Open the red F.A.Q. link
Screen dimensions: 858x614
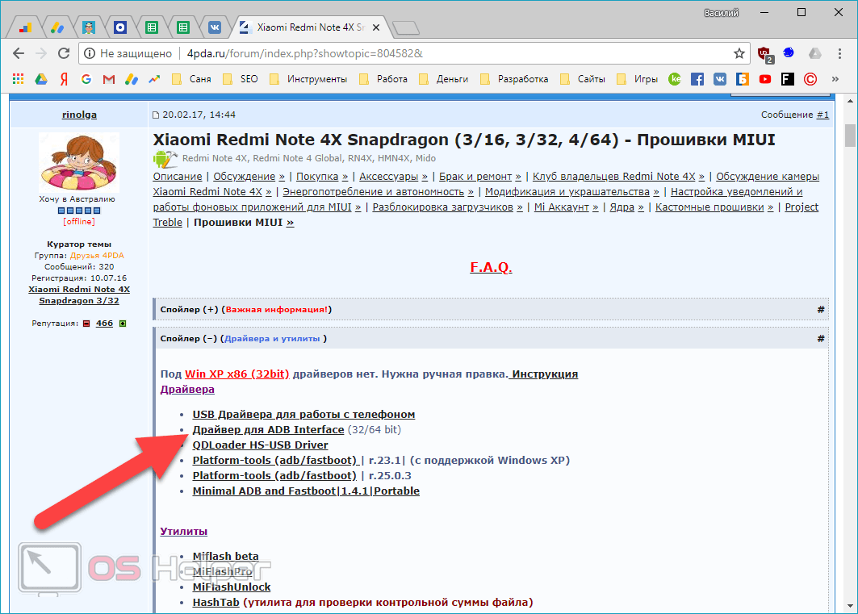[x=491, y=267]
